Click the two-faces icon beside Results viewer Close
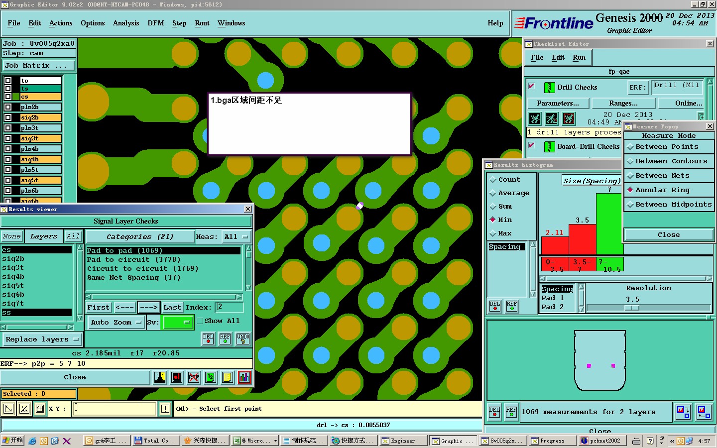This screenshot has width=717, height=448. [x=160, y=377]
